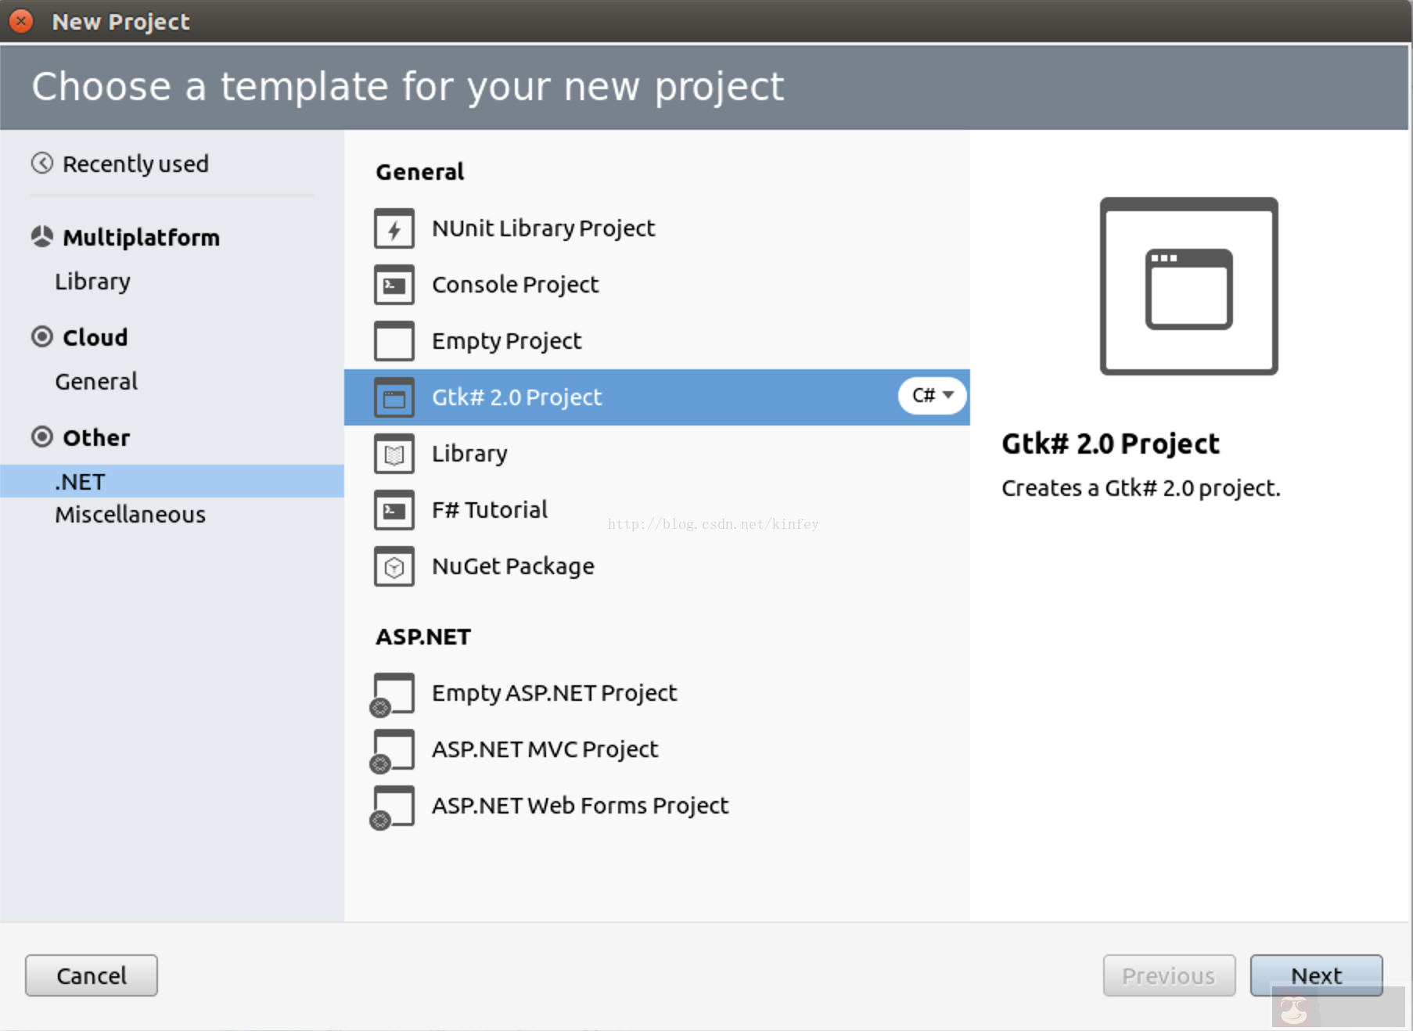Close the New Project dialog
The width and height of the screenshot is (1413, 1031).
[22, 21]
